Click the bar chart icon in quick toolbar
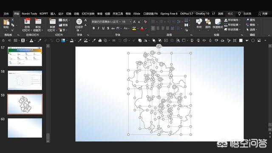 point(100,40)
